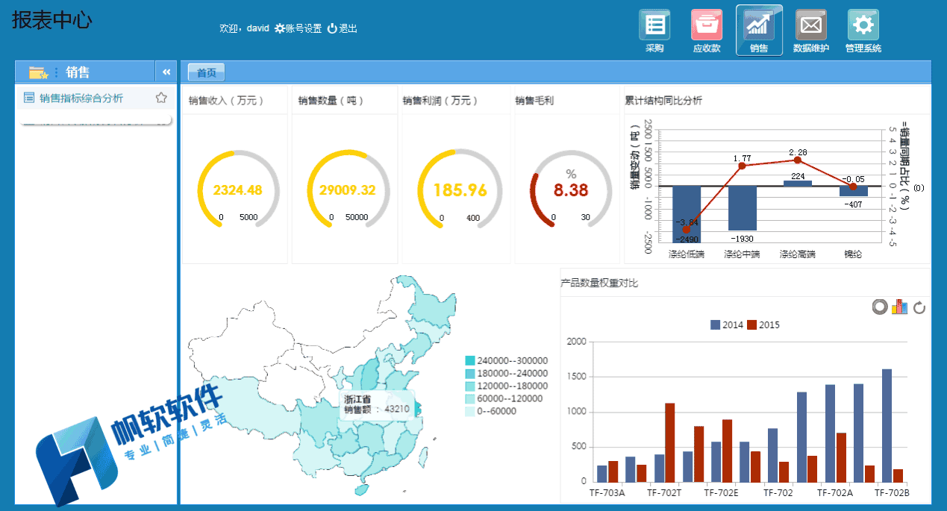Select the 销售 sales module icon
This screenshot has width=947, height=511.
pyautogui.click(x=759, y=30)
